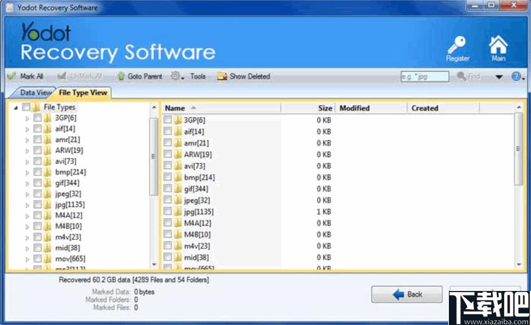This screenshot has height=325, width=531.
Task: Open dropdown arrow next to Find
Action: point(499,77)
